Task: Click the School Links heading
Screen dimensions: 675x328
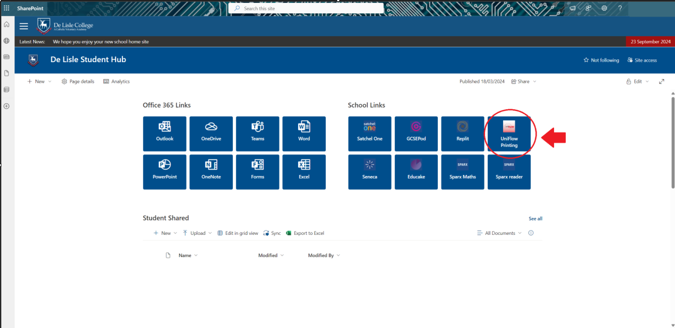Action: coord(366,105)
